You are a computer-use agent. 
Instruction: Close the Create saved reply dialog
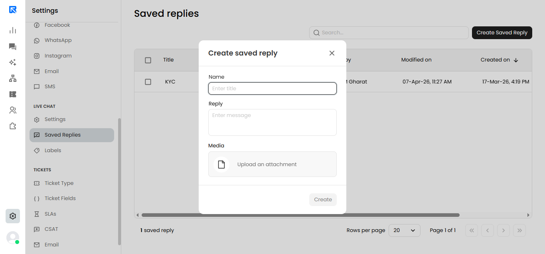(332, 53)
